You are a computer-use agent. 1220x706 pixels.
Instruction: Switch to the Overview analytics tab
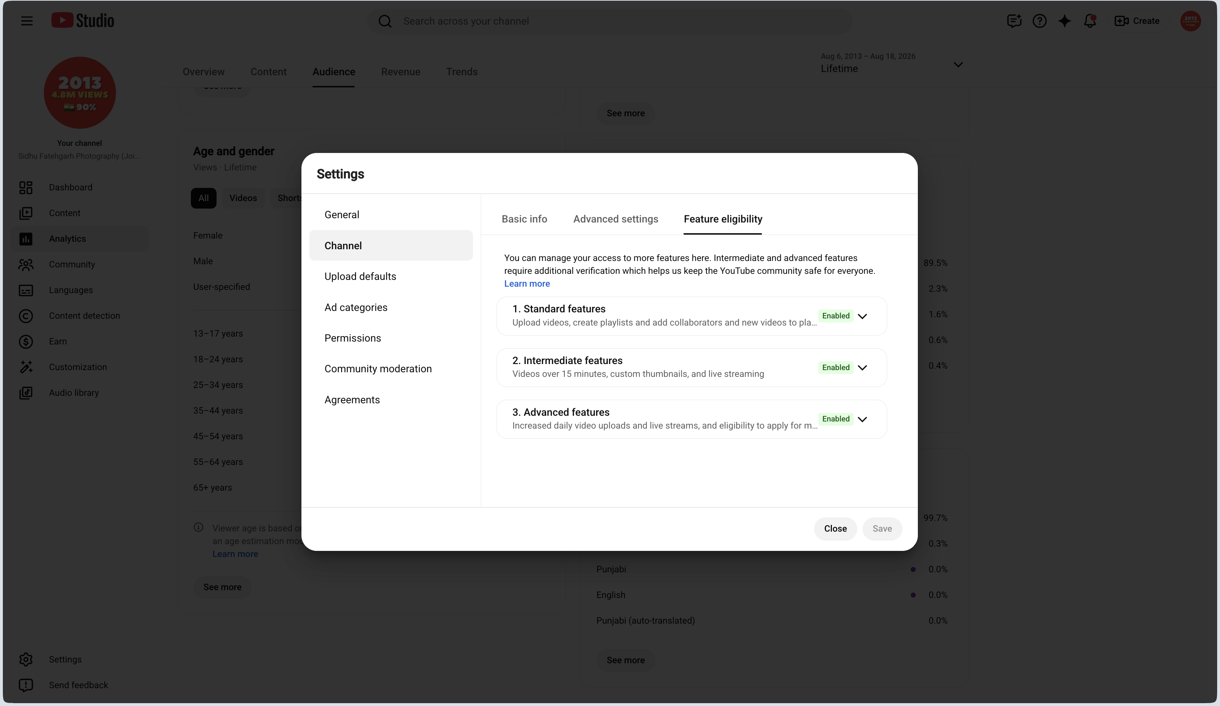pos(203,72)
